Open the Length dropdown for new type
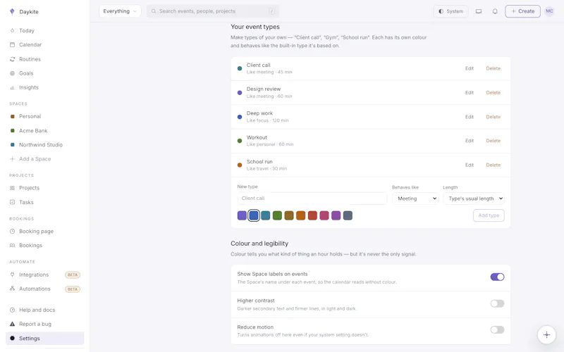 (474, 199)
